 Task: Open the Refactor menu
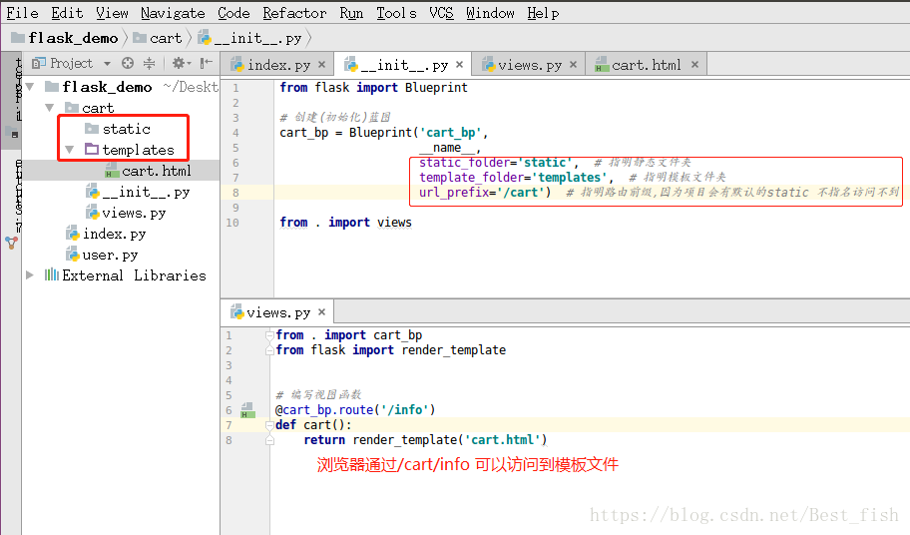tap(294, 13)
